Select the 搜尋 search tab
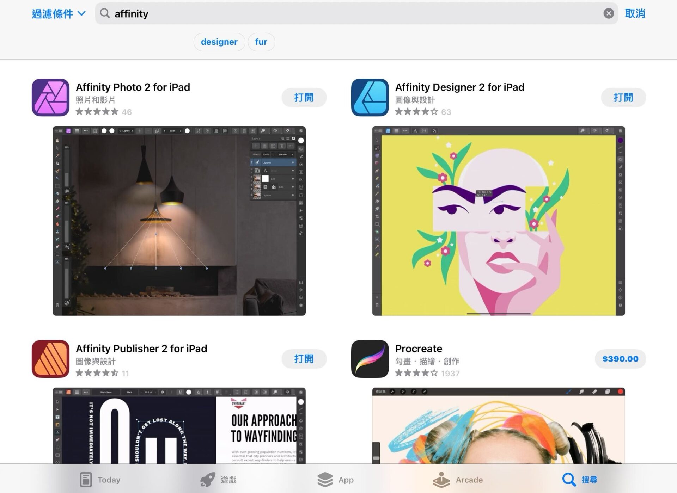 coord(579,480)
